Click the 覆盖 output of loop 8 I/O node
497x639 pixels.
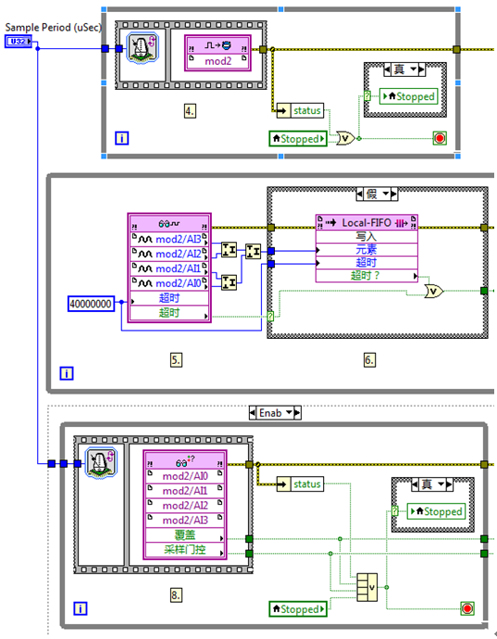pyautogui.click(x=185, y=534)
